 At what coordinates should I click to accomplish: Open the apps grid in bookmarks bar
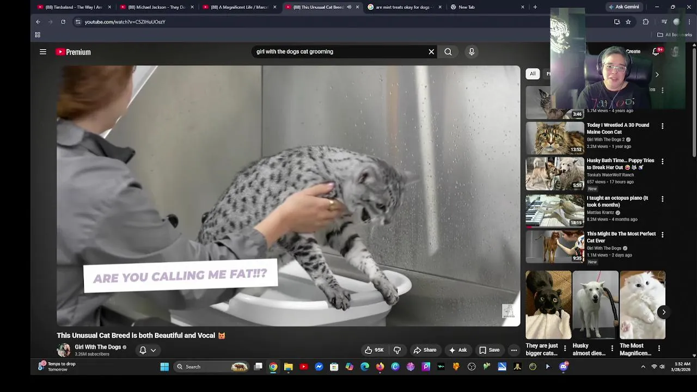38,35
